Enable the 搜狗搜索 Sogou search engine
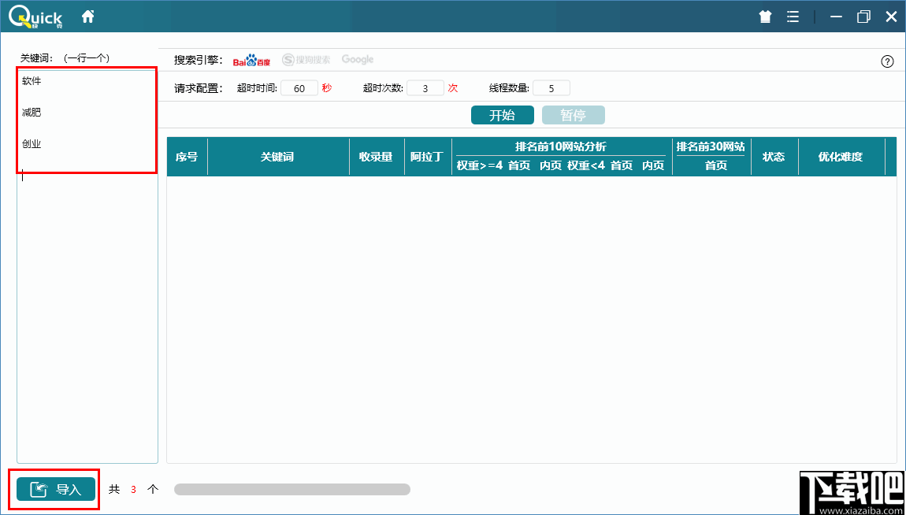Screen dimensions: 906x515 [308, 59]
